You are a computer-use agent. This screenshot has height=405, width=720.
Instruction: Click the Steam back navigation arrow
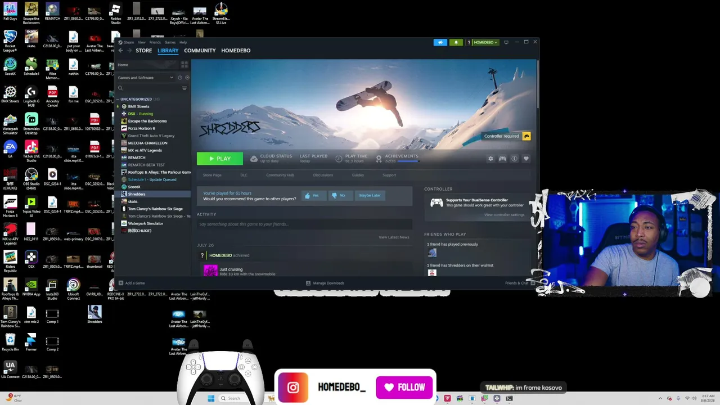(x=120, y=51)
